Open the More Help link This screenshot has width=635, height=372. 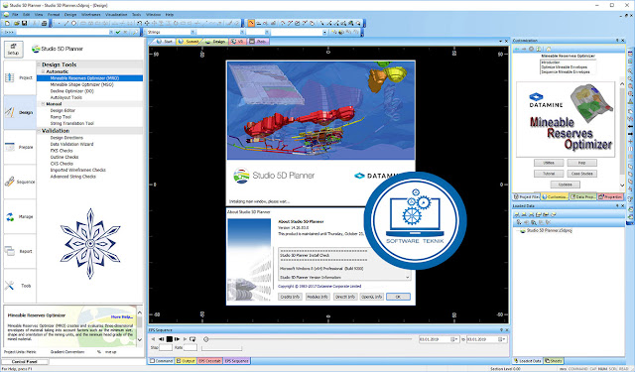pos(121,317)
